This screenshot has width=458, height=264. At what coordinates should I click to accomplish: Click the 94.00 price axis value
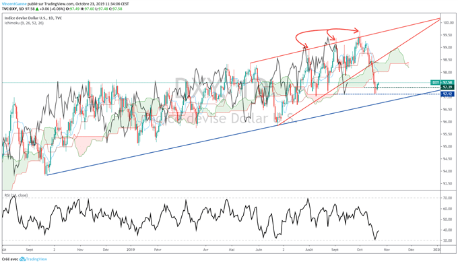pyautogui.click(x=448, y=172)
